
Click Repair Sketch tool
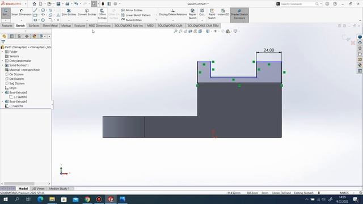[x=192, y=14]
